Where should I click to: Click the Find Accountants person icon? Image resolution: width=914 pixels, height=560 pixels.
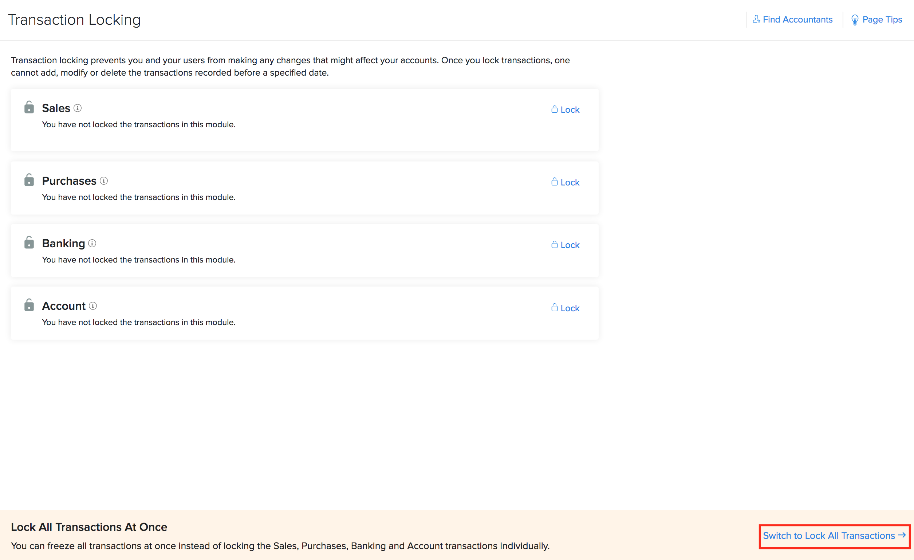point(756,19)
